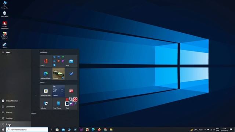Open FastStone Capture taskbar icon
This screenshot has height=132, width=235.
87,129
